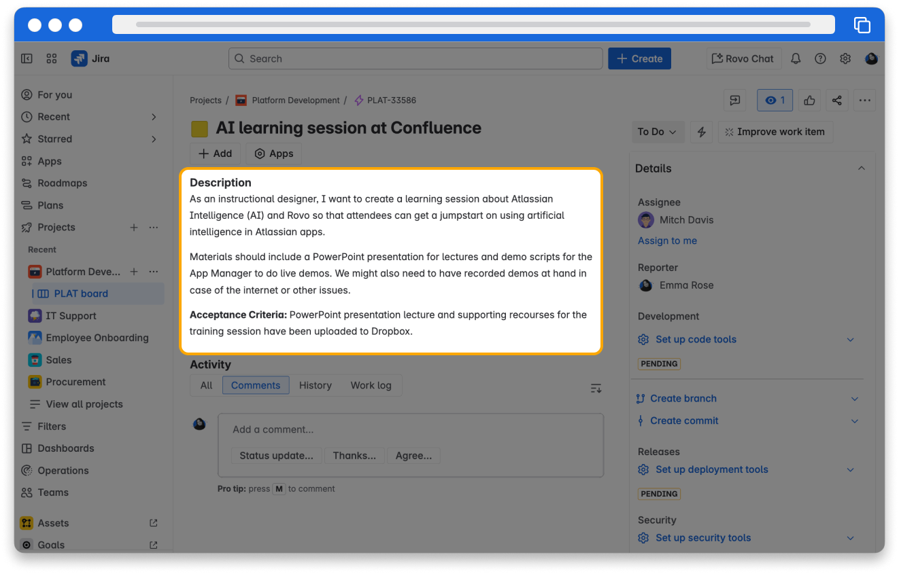Click the Create button
Screen dimensions: 899x574
point(639,58)
